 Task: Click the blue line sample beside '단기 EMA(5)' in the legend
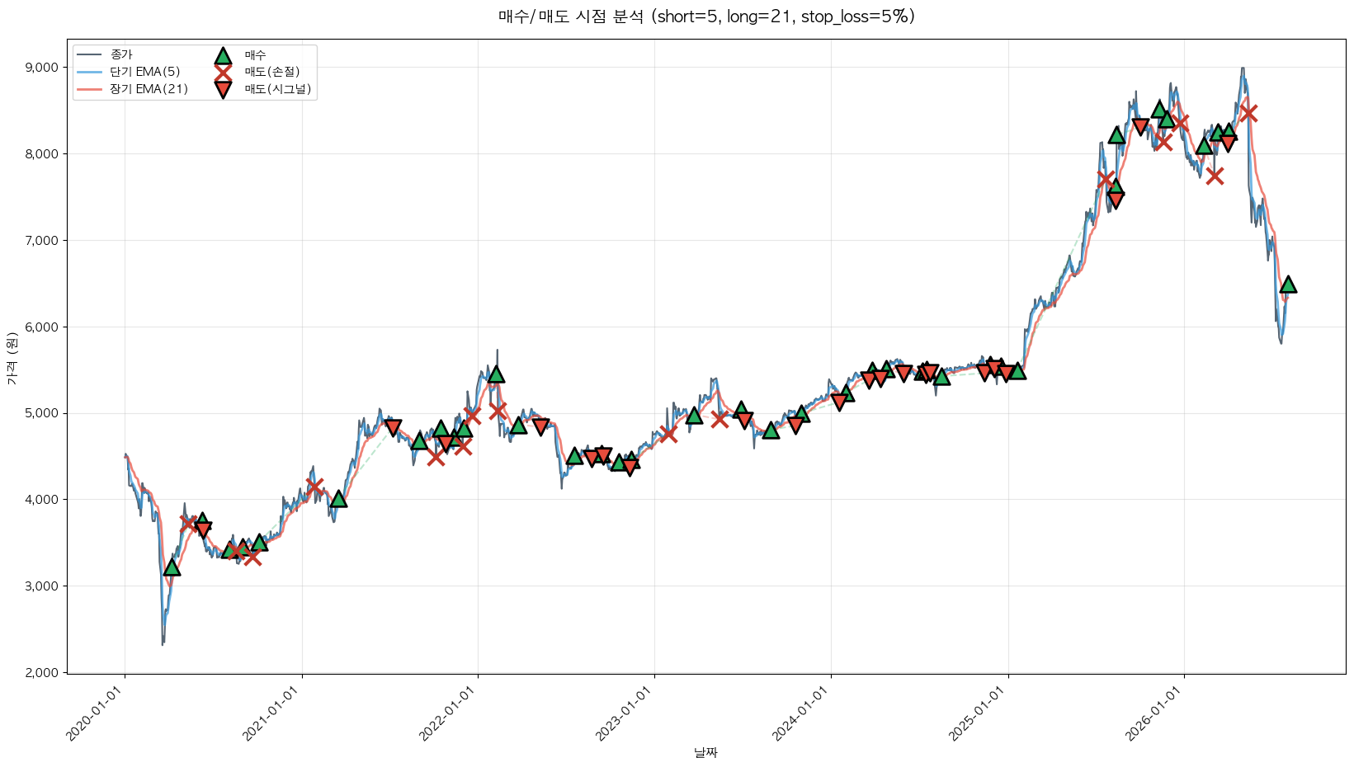[88, 72]
